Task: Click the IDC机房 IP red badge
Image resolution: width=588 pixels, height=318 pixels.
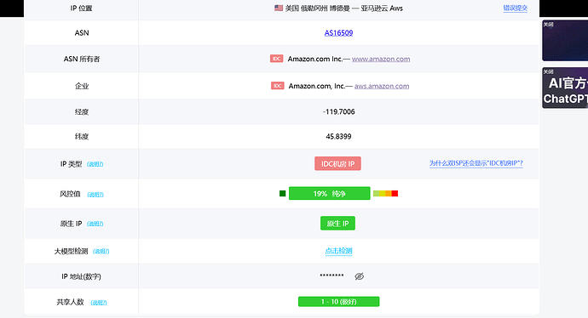Action: tap(337, 163)
